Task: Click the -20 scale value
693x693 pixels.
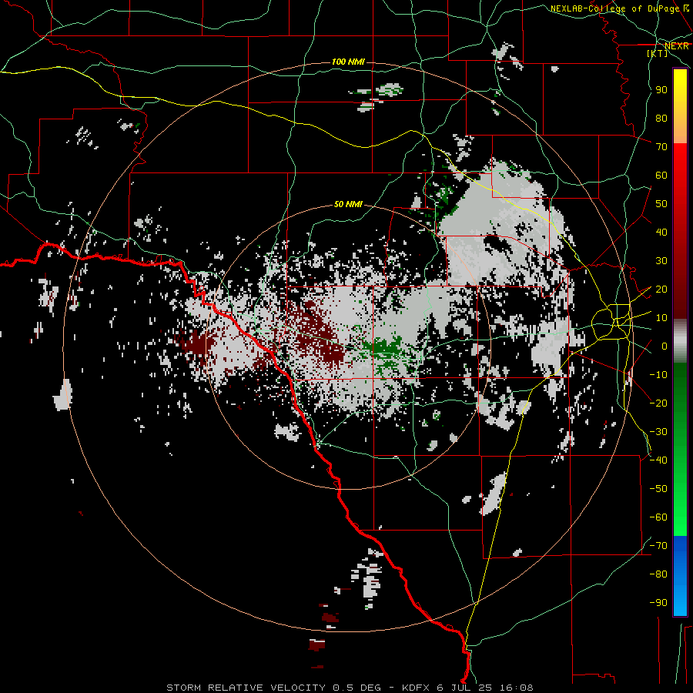Action: coord(658,403)
